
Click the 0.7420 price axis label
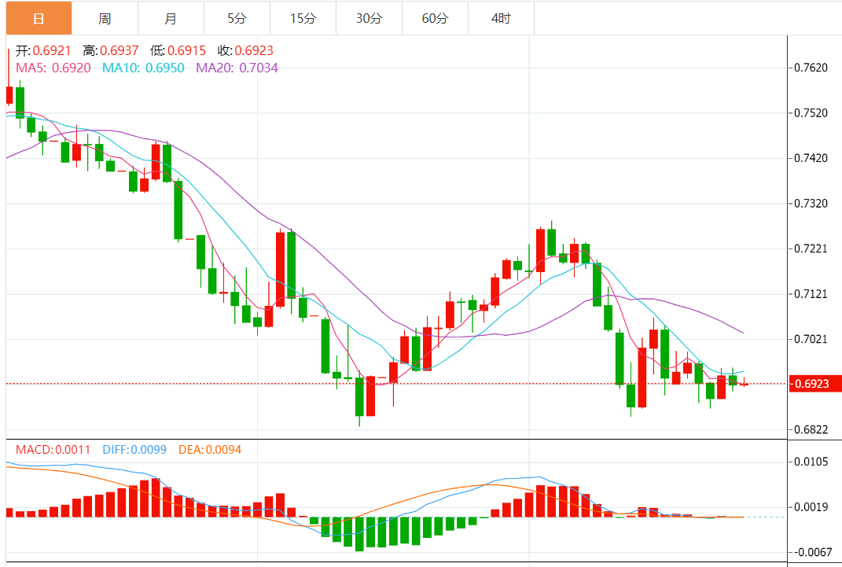tap(811, 158)
